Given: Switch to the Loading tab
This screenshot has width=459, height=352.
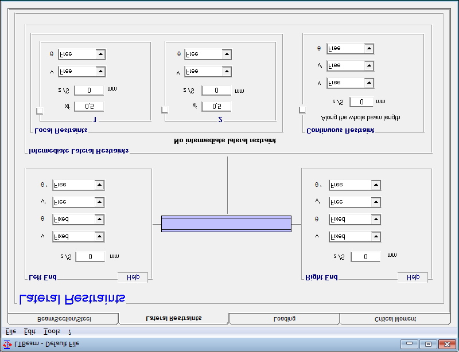Looking at the screenshot, I should pyautogui.click(x=284, y=319).
